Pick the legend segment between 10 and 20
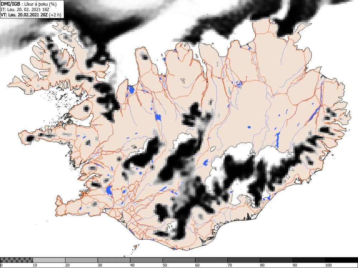This screenshot has width=358, height=268. [49, 260]
